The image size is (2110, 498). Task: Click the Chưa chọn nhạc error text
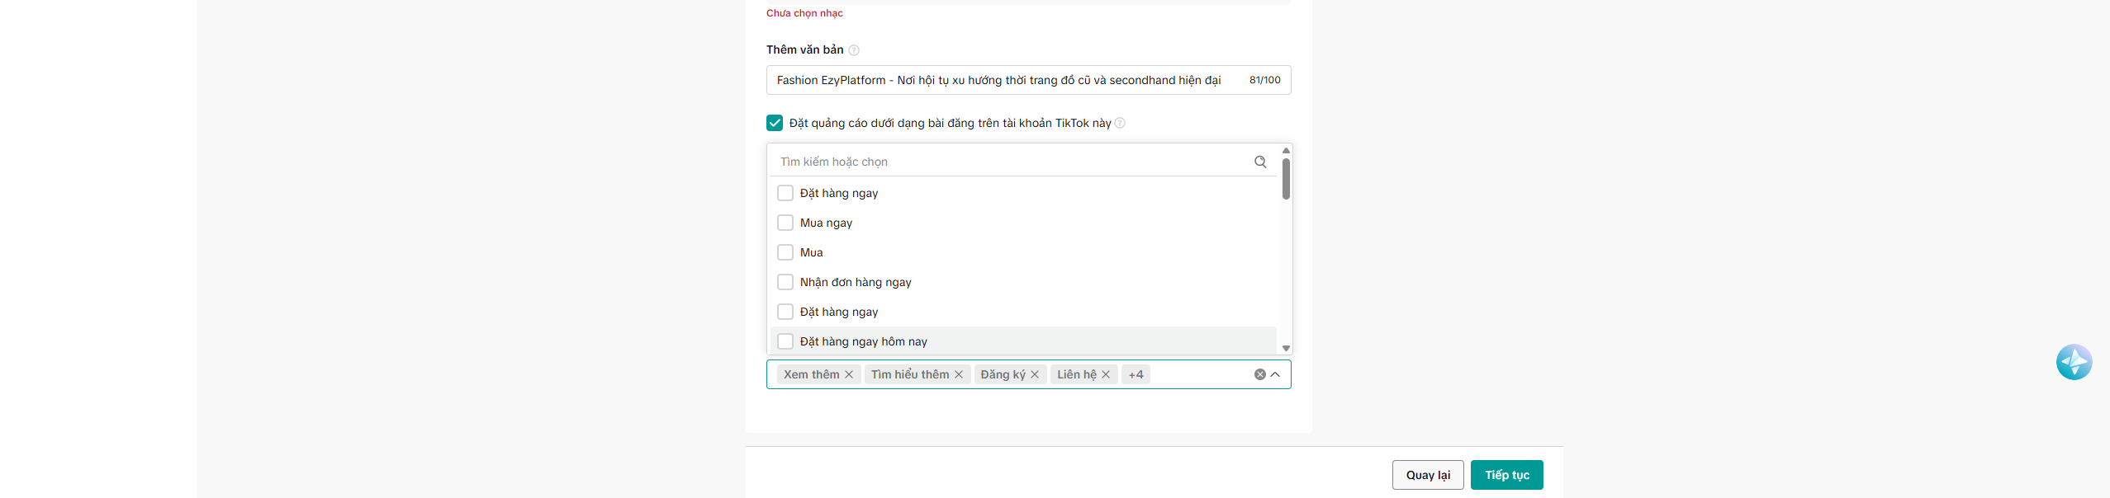tap(804, 13)
